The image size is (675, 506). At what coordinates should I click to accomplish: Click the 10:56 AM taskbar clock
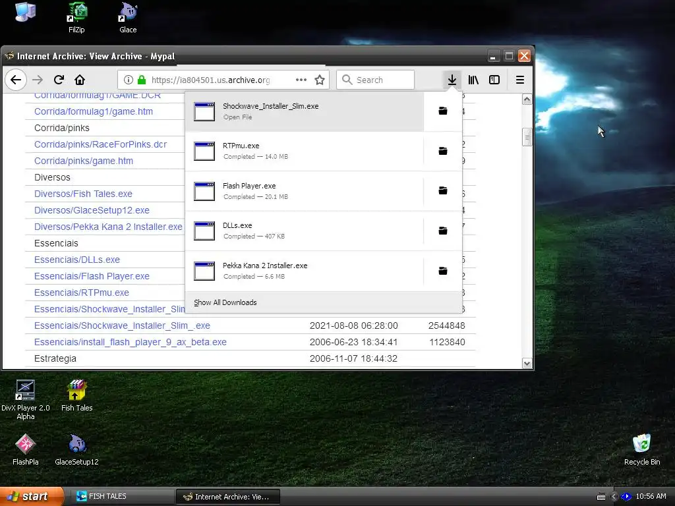pos(651,497)
